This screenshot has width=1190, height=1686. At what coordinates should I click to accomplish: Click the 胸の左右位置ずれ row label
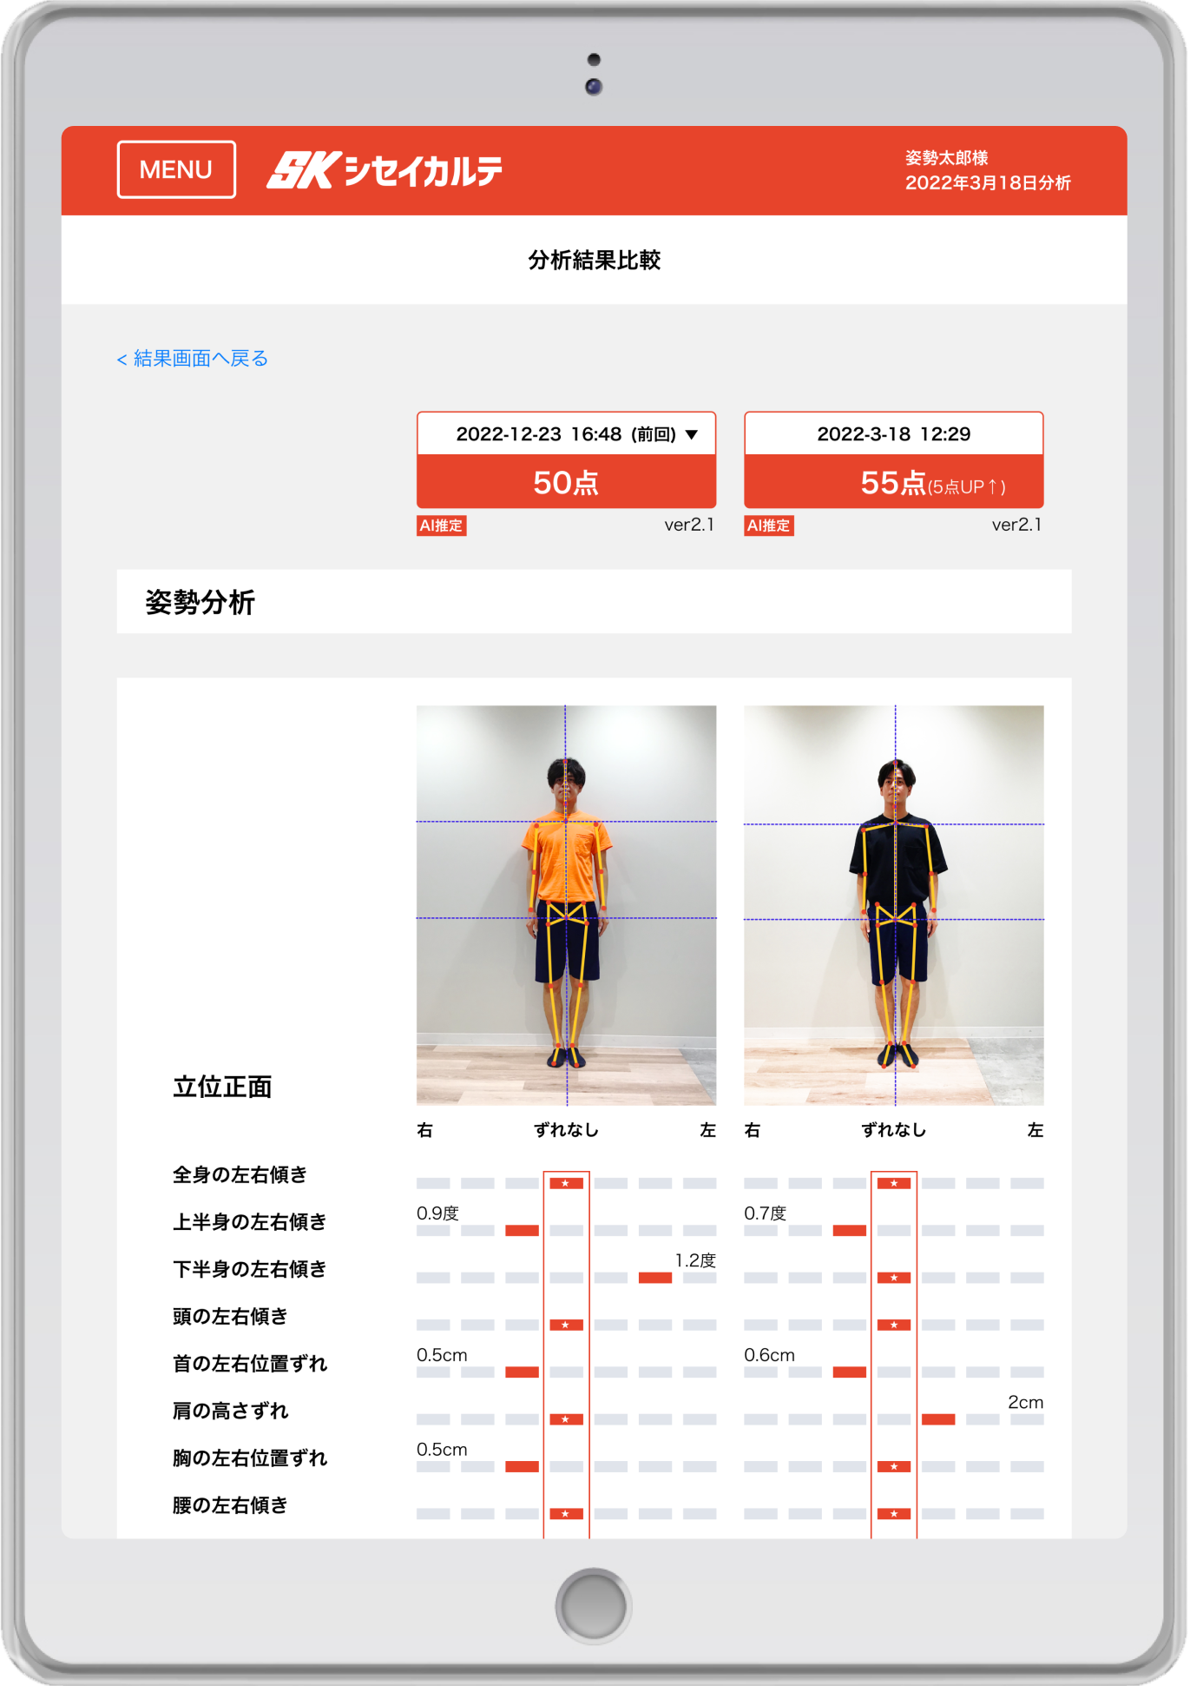coord(249,1458)
